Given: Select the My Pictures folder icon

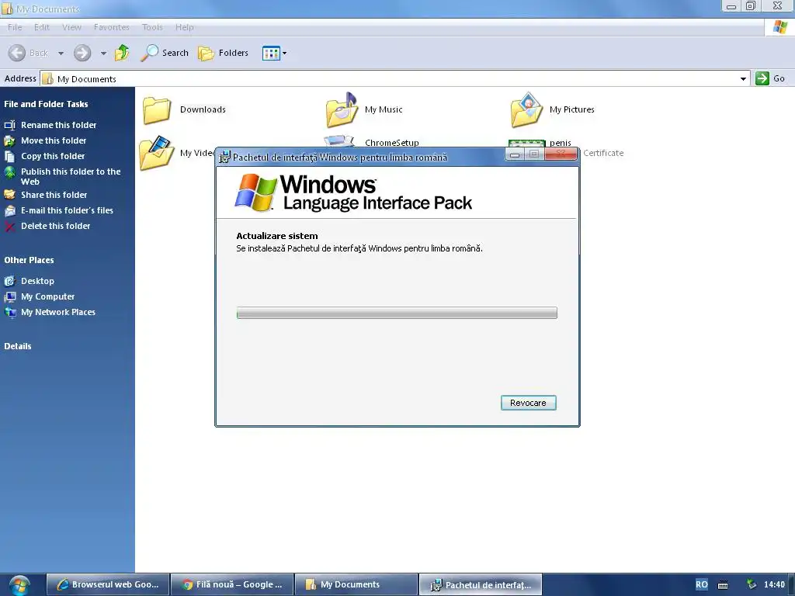Looking at the screenshot, I should [x=527, y=110].
